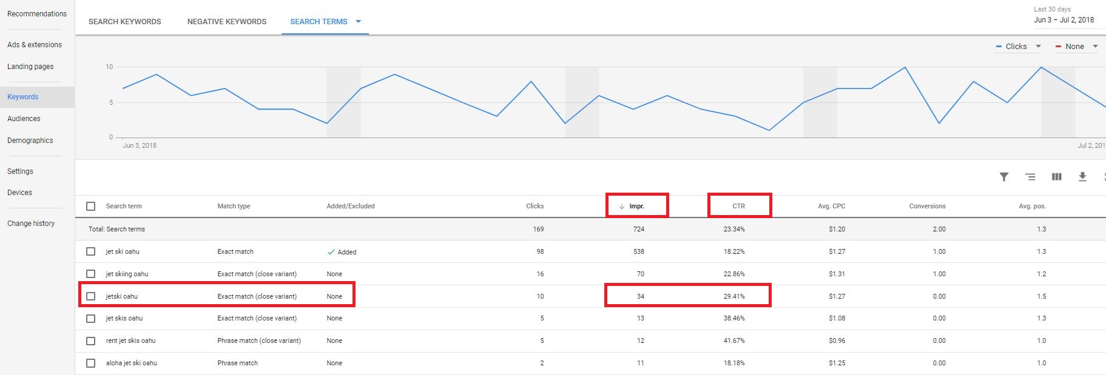Click the $0.96 Avg. CPC value
The width and height of the screenshot is (1106, 375).
(837, 341)
